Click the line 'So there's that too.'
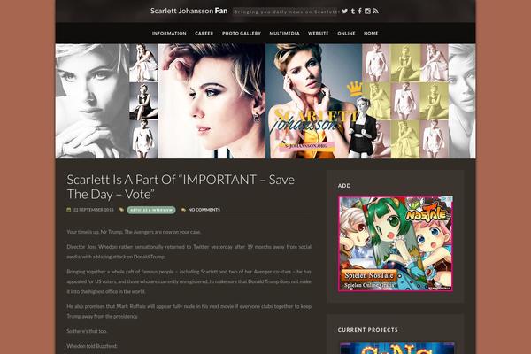The height and width of the screenshot is (354, 531). pos(87,331)
